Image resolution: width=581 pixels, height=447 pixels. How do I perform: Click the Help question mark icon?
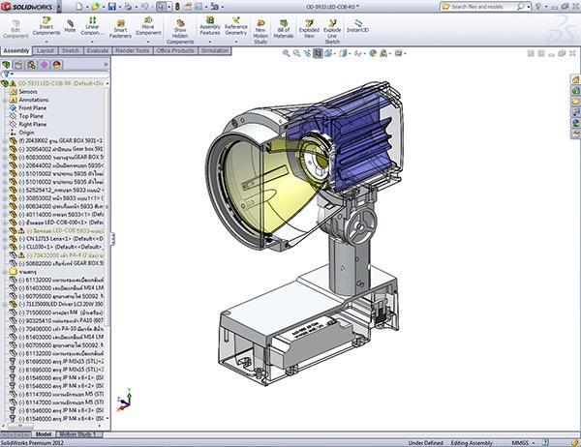(x=538, y=7)
